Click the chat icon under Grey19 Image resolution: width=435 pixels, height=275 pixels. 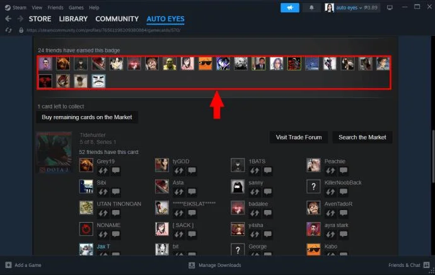click(116, 170)
